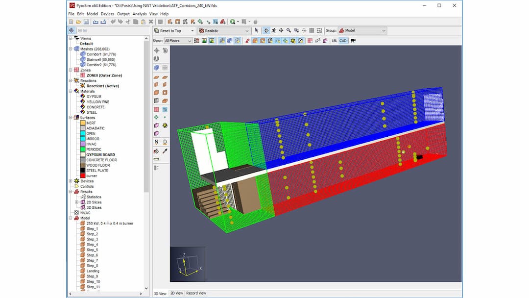Toggle the LBL labels display

[x=334, y=41]
